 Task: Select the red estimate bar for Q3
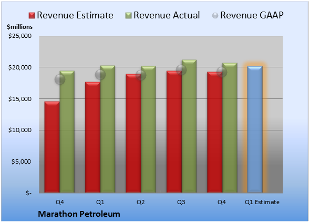(174, 132)
